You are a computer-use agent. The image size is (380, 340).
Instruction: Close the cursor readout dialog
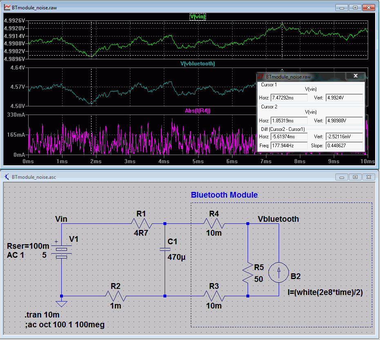(x=355, y=76)
